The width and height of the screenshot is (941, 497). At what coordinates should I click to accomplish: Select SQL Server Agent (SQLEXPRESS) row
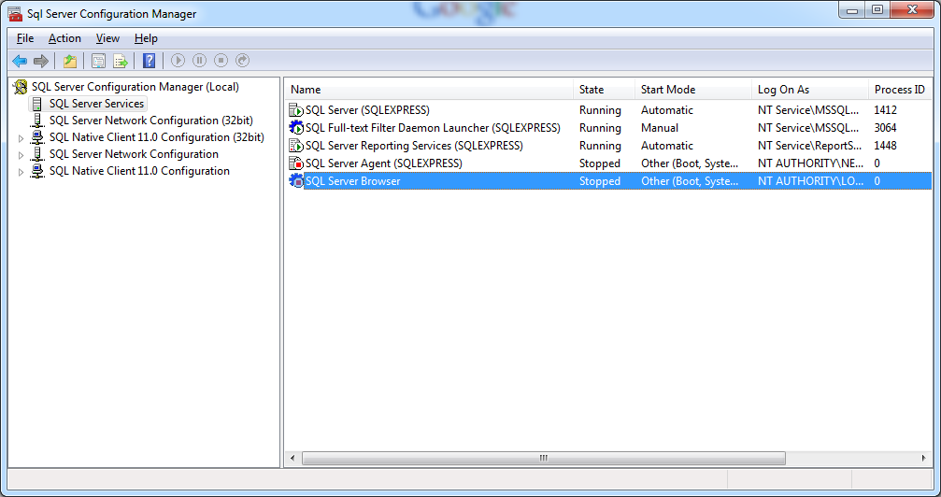[x=608, y=163]
